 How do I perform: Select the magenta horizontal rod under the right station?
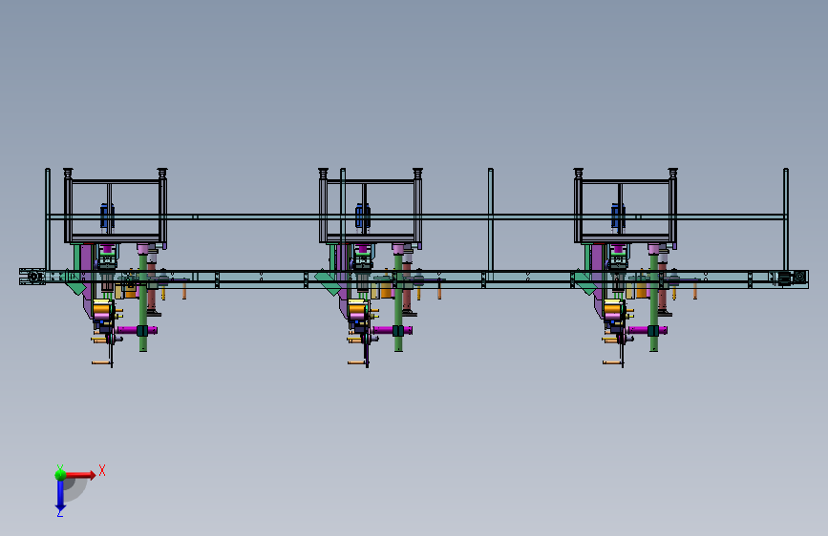[648, 331]
